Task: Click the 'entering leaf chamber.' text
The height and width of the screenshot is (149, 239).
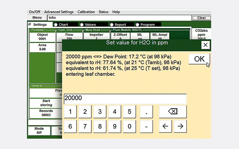Action: pos(90,74)
